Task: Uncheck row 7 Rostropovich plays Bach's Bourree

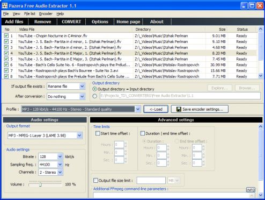Action: click(x=6, y=70)
